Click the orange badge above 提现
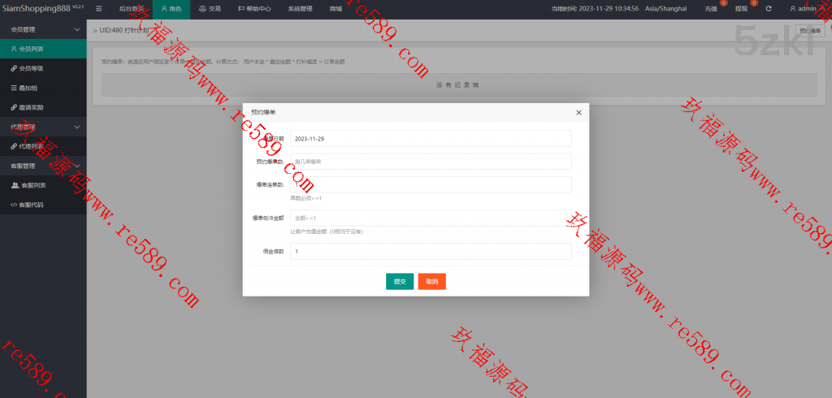The image size is (832, 398). (753, 3)
